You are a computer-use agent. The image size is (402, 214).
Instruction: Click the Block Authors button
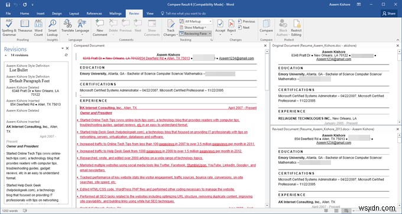[x=283, y=27]
